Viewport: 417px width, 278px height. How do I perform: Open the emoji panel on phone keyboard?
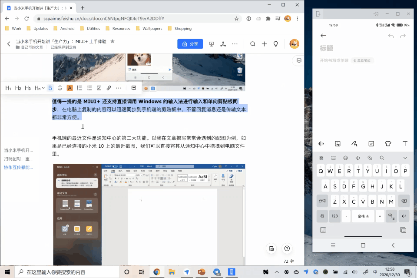345,158
